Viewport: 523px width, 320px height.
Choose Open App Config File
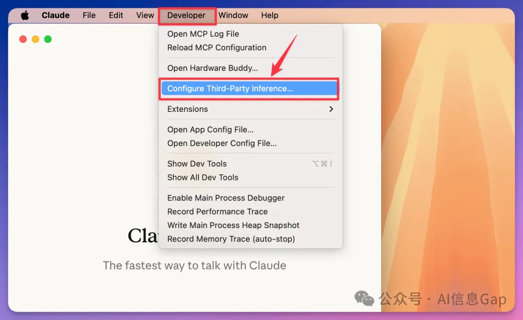click(210, 130)
